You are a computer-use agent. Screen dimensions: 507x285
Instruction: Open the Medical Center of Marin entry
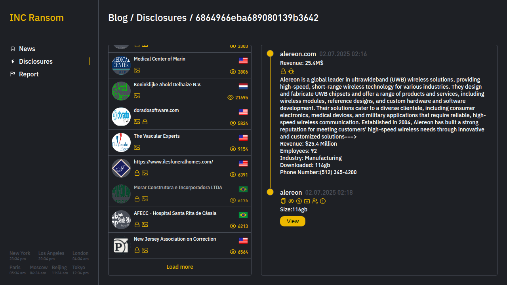coord(180,65)
